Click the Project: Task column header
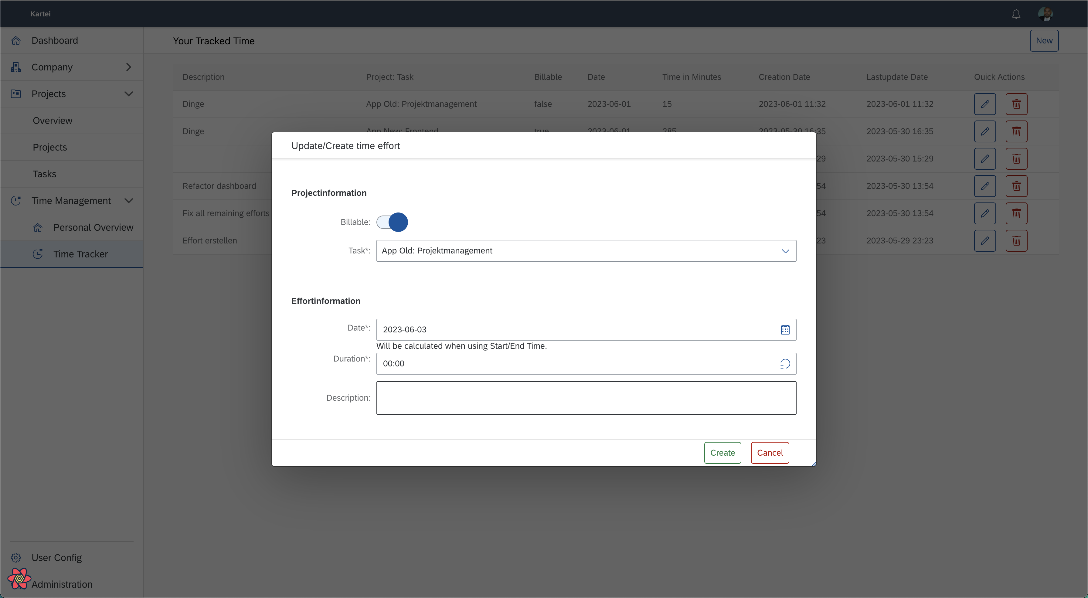 389,77
